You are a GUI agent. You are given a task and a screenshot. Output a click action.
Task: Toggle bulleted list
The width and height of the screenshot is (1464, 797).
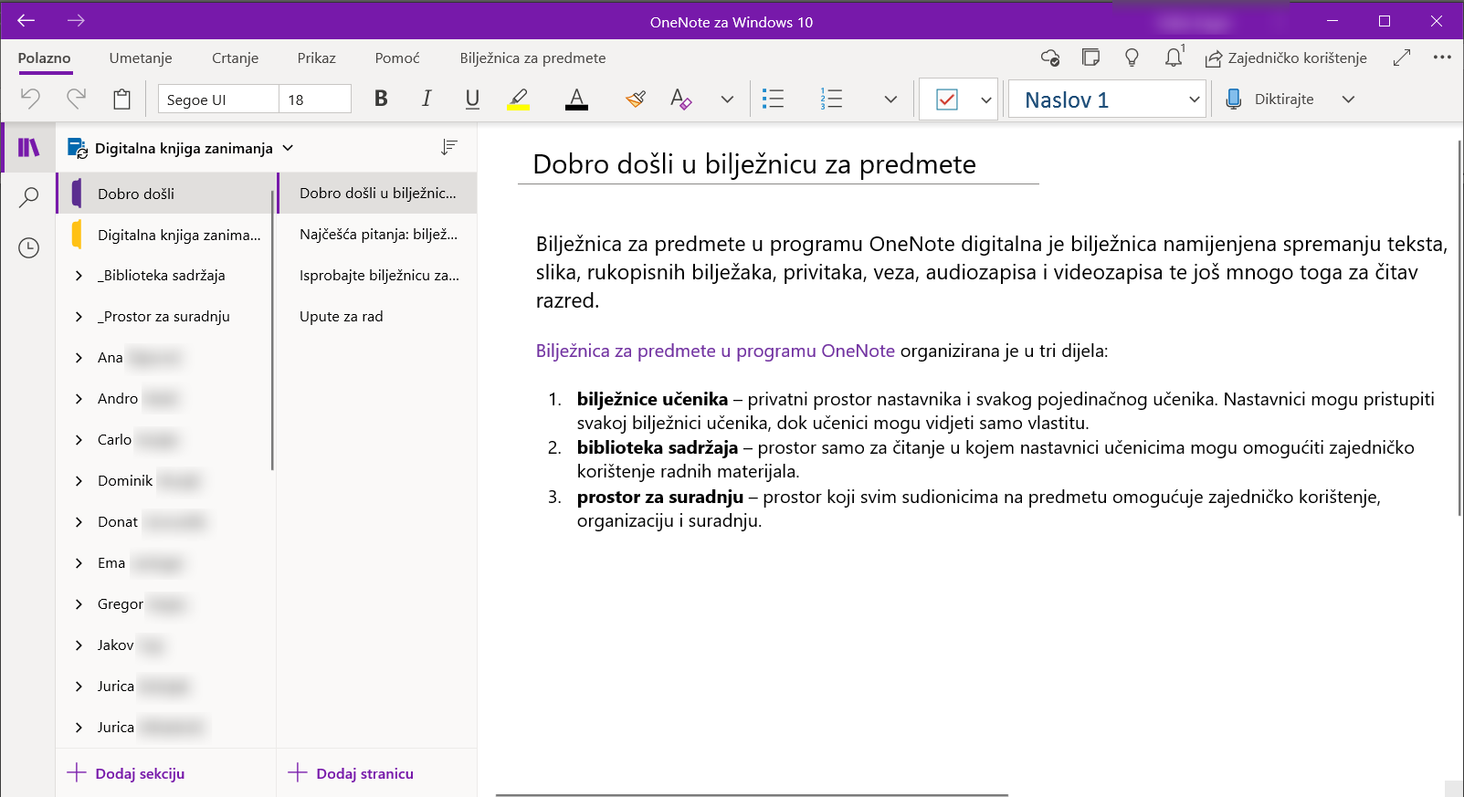pos(774,99)
